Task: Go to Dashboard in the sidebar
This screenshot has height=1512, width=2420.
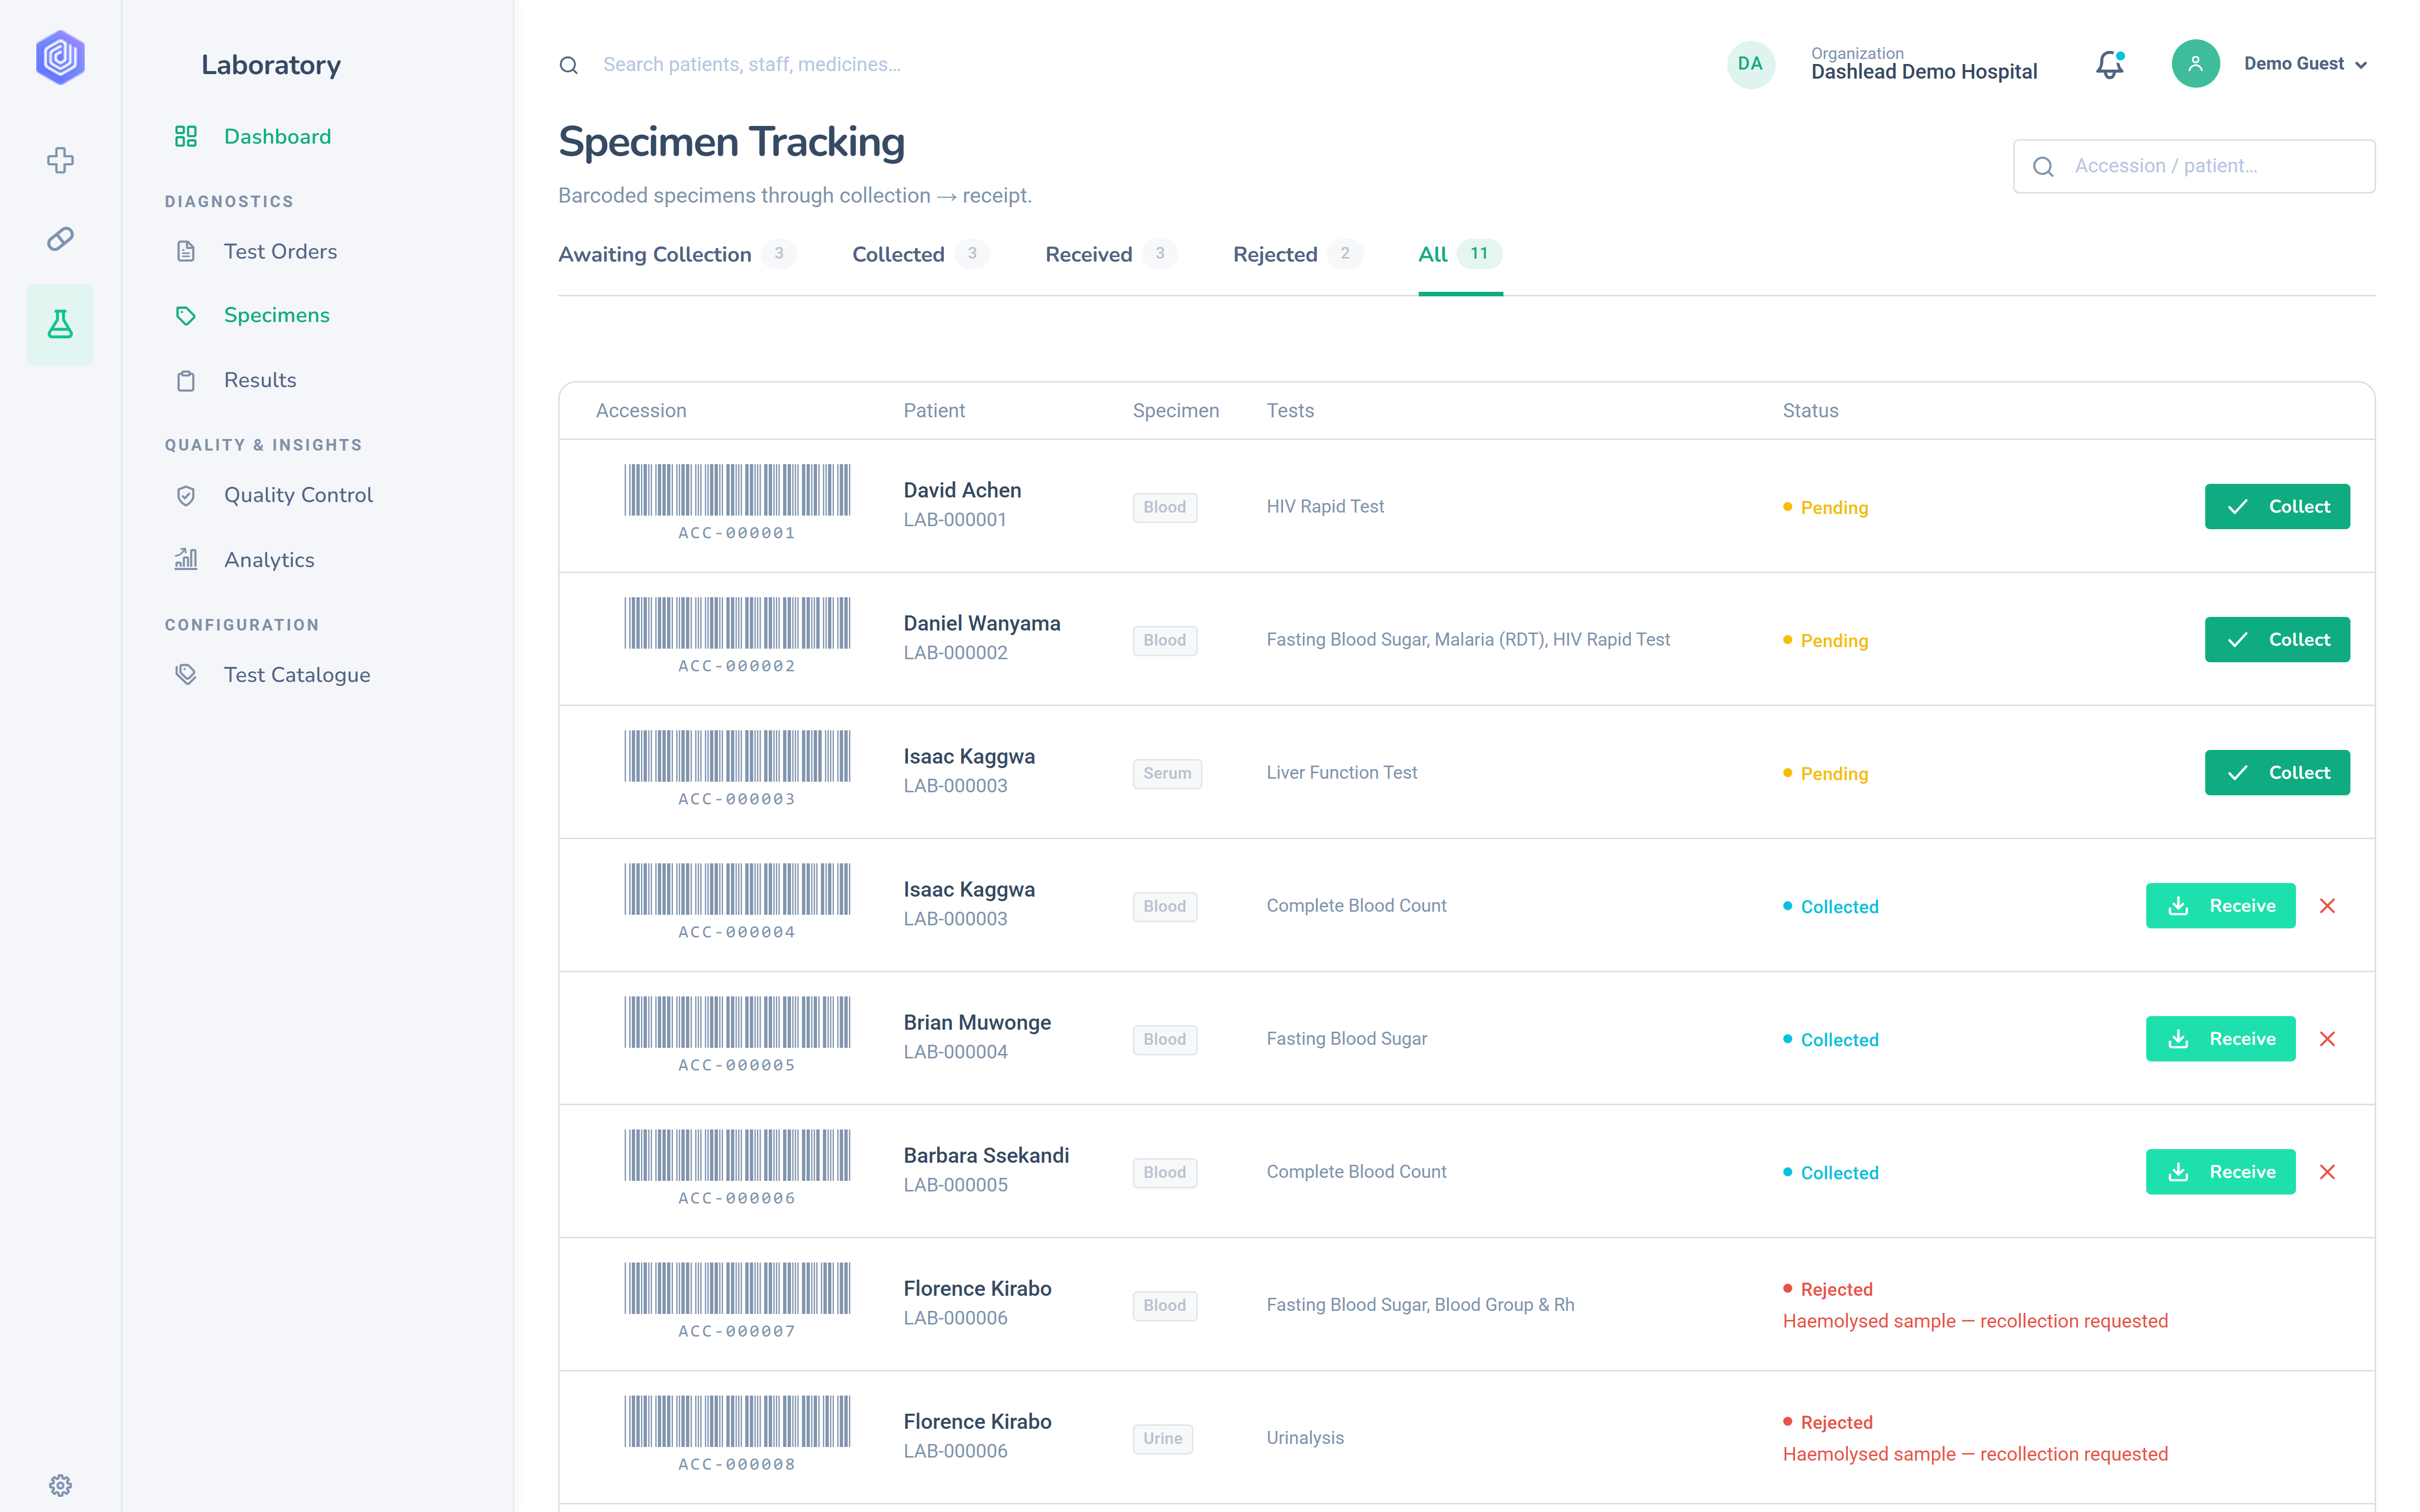Action: click(277, 136)
